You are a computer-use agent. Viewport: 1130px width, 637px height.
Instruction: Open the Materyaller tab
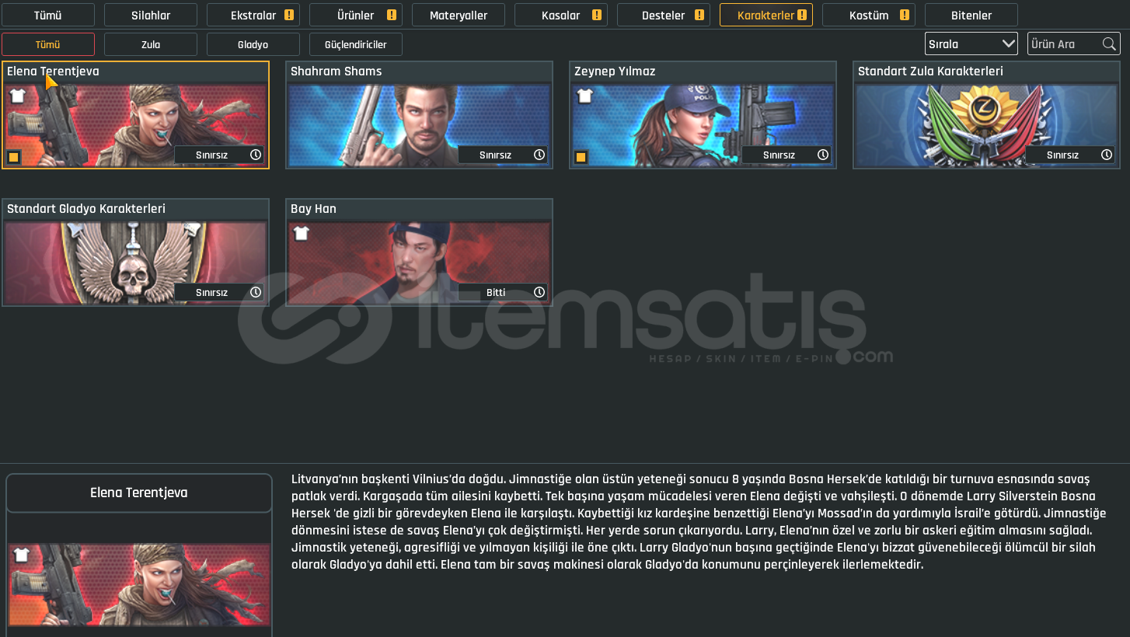(x=459, y=15)
